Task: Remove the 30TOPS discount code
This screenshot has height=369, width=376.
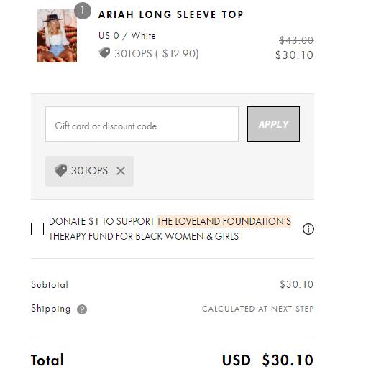Action: coord(121,171)
